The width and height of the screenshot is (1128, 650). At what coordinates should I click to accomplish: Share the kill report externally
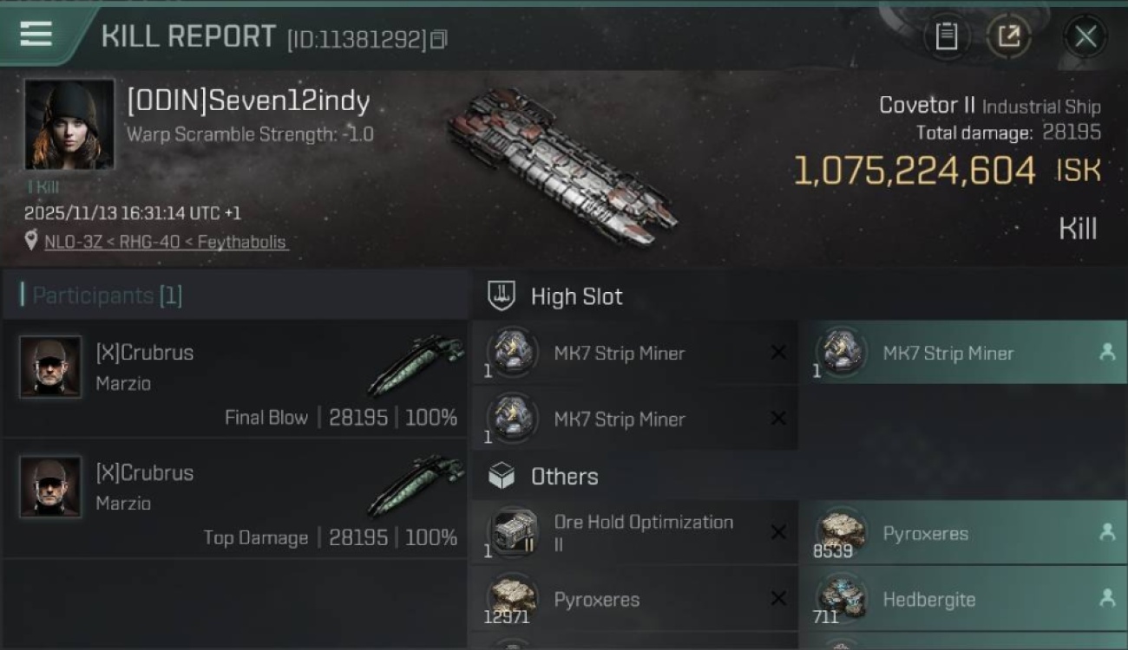1008,36
